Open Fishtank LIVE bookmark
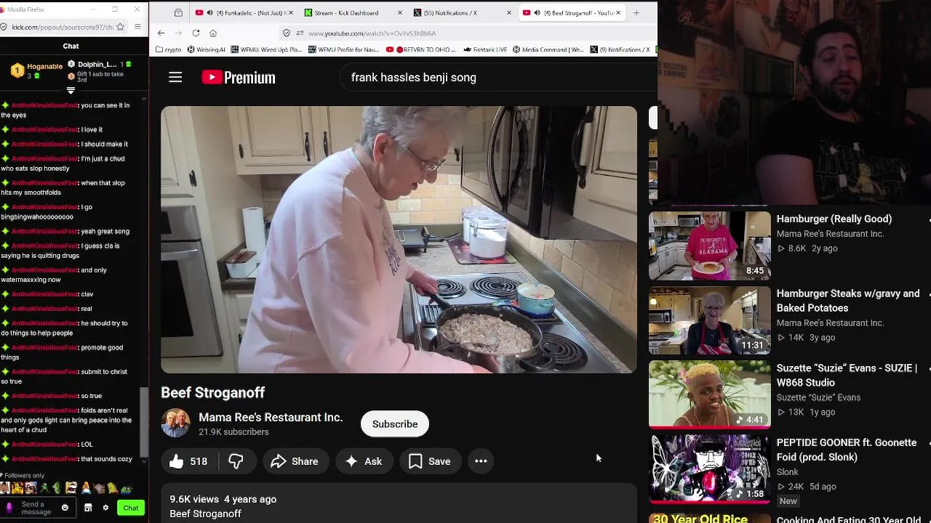Image resolution: width=931 pixels, height=523 pixels. pyautogui.click(x=485, y=49)
